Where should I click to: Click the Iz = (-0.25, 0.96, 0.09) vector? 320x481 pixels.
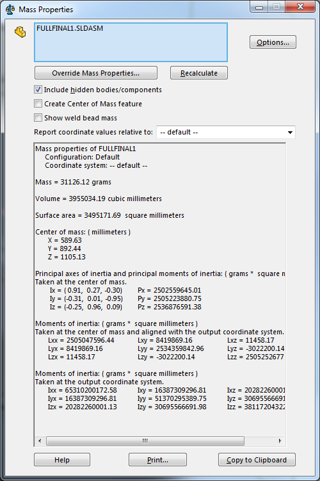pyautogui.click(x=86, y=307)
